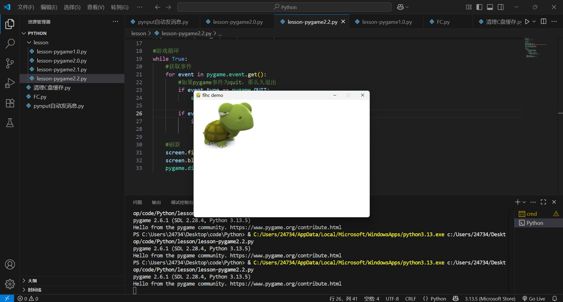Click lesson breadcrumb in editor path
The image size is (563, 302).
click(139, 33)
